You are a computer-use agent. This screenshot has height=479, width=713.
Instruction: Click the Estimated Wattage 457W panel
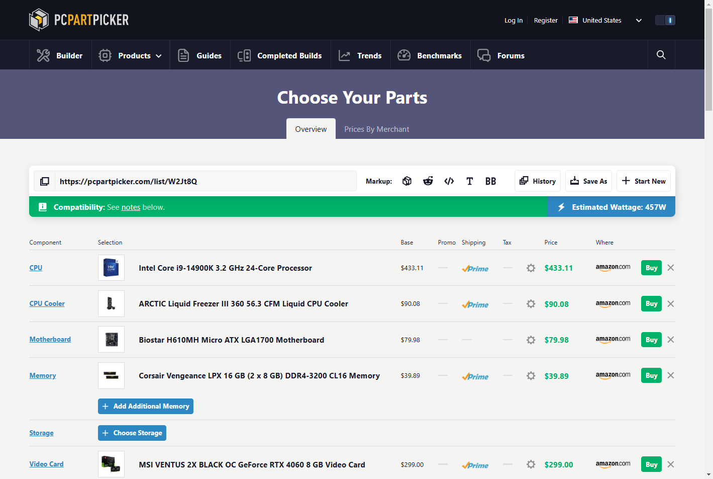611,207
